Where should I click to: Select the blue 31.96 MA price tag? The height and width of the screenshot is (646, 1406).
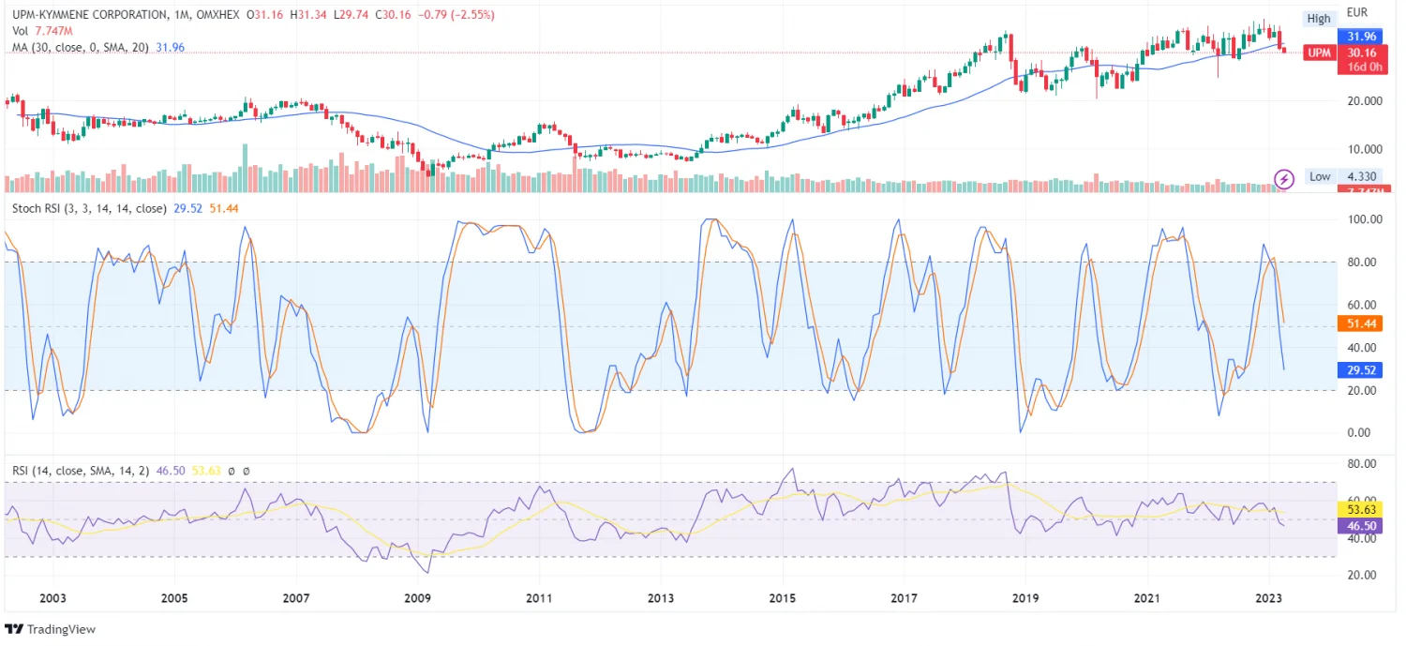tap(1361, 38)
